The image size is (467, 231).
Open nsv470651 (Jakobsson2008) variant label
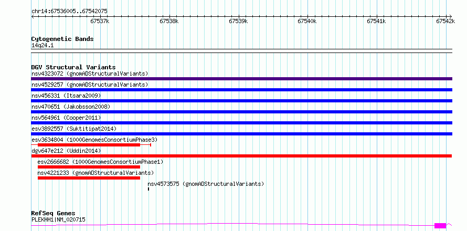tap(71, 107)
